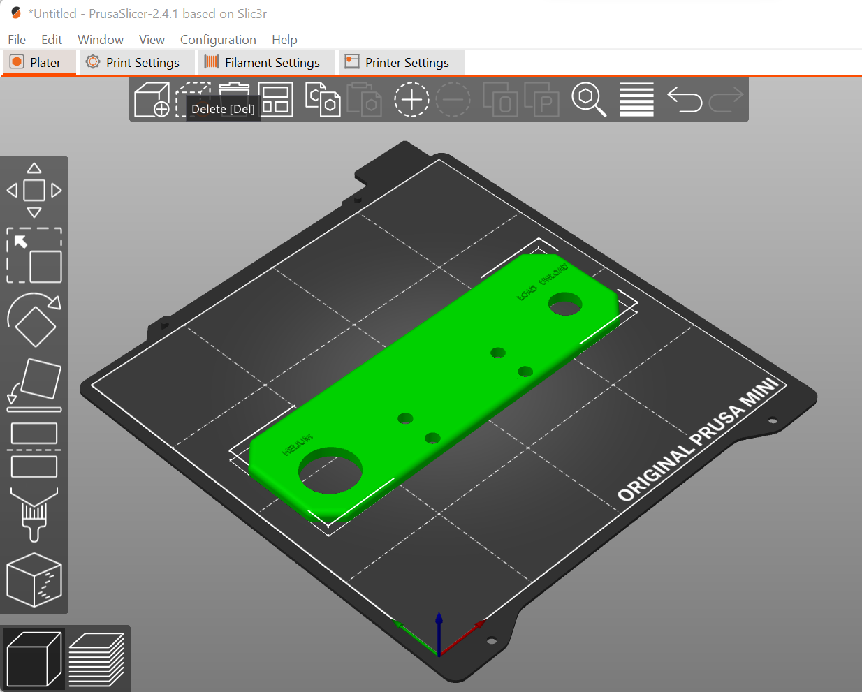Click the Add model icon
Viewport: 862px width, 692px height.
(152, 99)
